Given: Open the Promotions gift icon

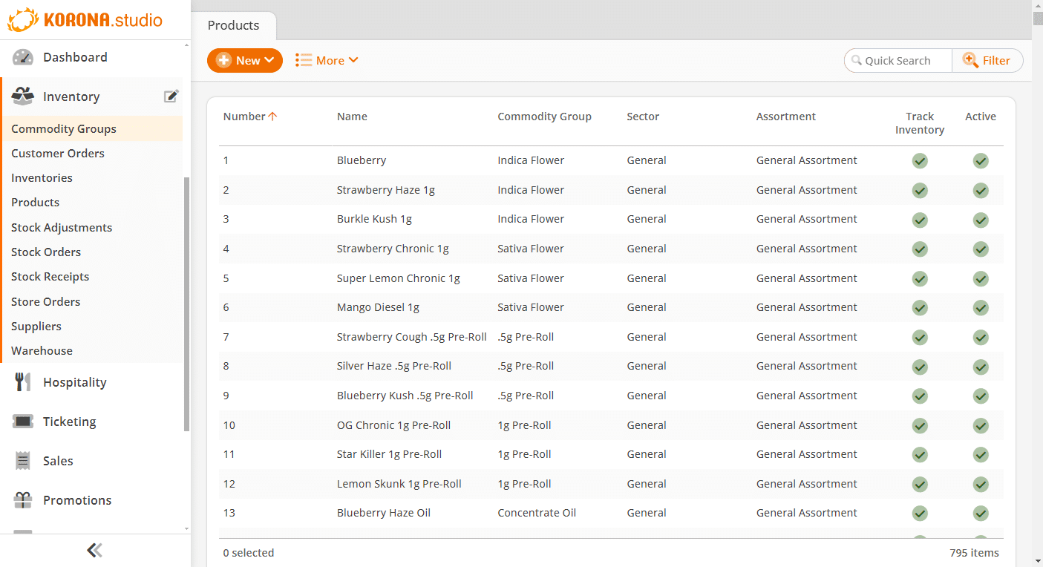Looking at the screenshot, I should point(23,500).
